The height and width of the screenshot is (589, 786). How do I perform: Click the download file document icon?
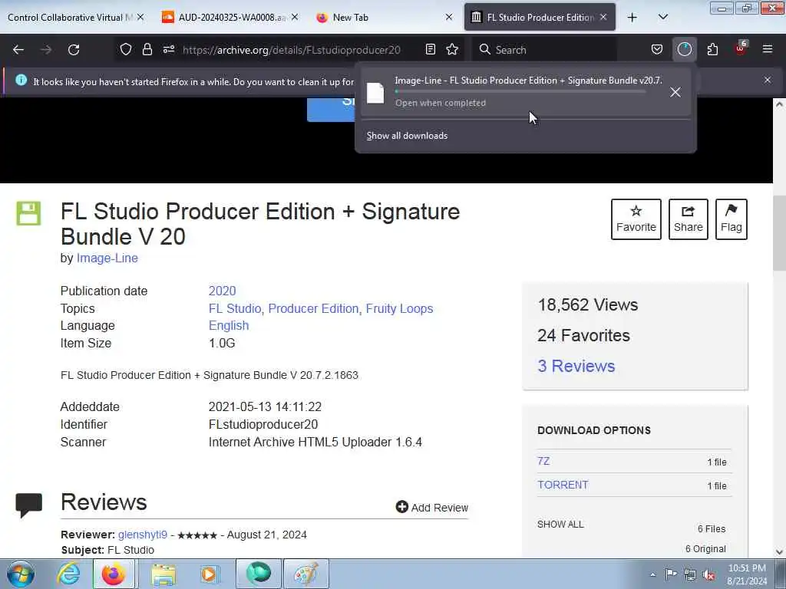tap(375, 93)
